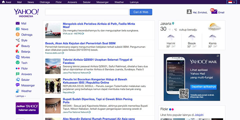This screenshot has width=240, height=120.
Task: Click the Flickr dots in Flickr panel header
Action: pos(171,109)
